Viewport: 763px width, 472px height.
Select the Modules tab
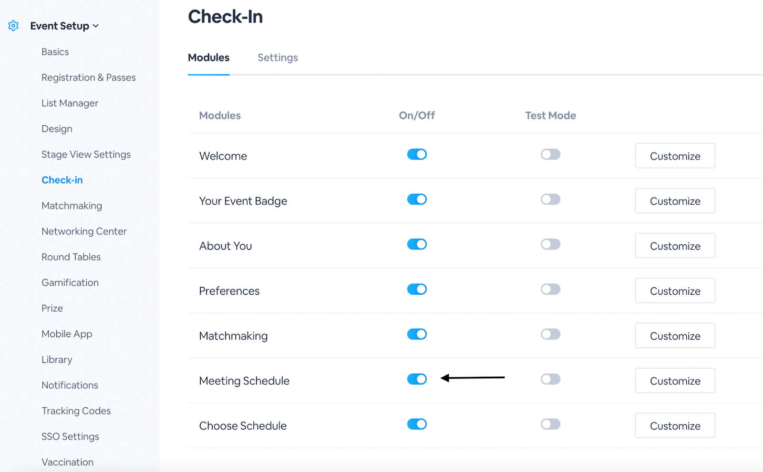208,58
